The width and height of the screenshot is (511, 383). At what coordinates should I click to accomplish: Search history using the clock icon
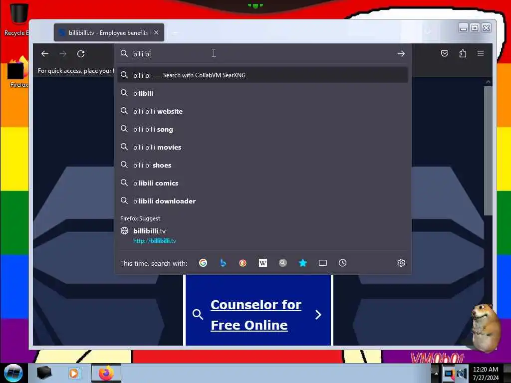(x=342, y=263)
